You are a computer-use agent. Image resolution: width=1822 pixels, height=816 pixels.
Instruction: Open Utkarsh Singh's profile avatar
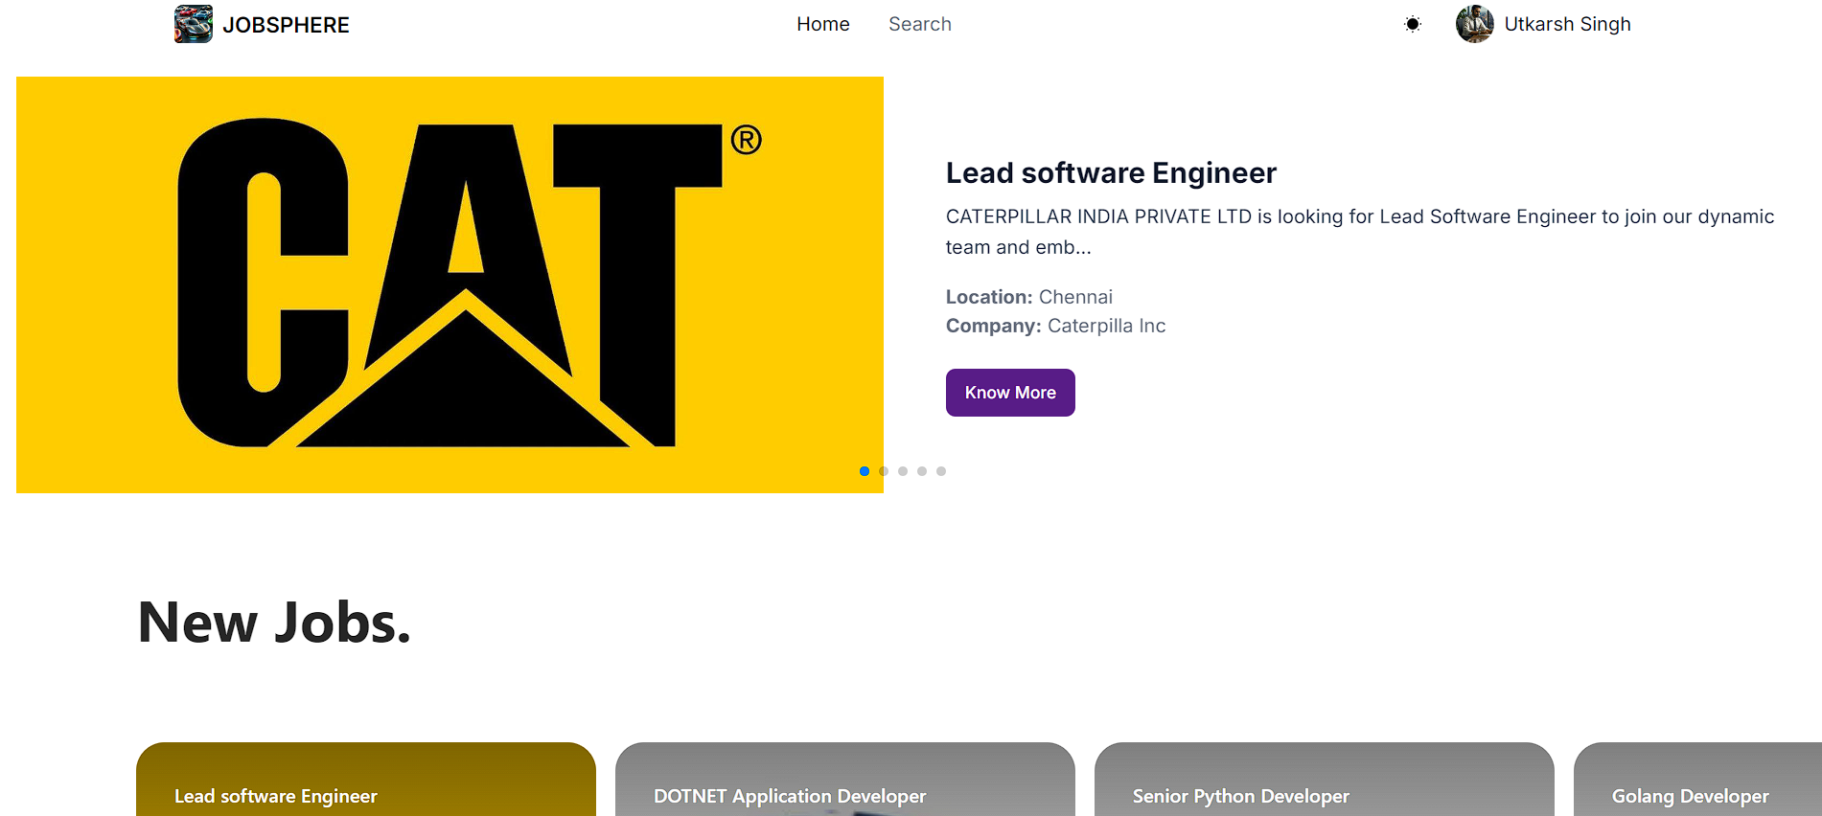[x=1474, y=24]
